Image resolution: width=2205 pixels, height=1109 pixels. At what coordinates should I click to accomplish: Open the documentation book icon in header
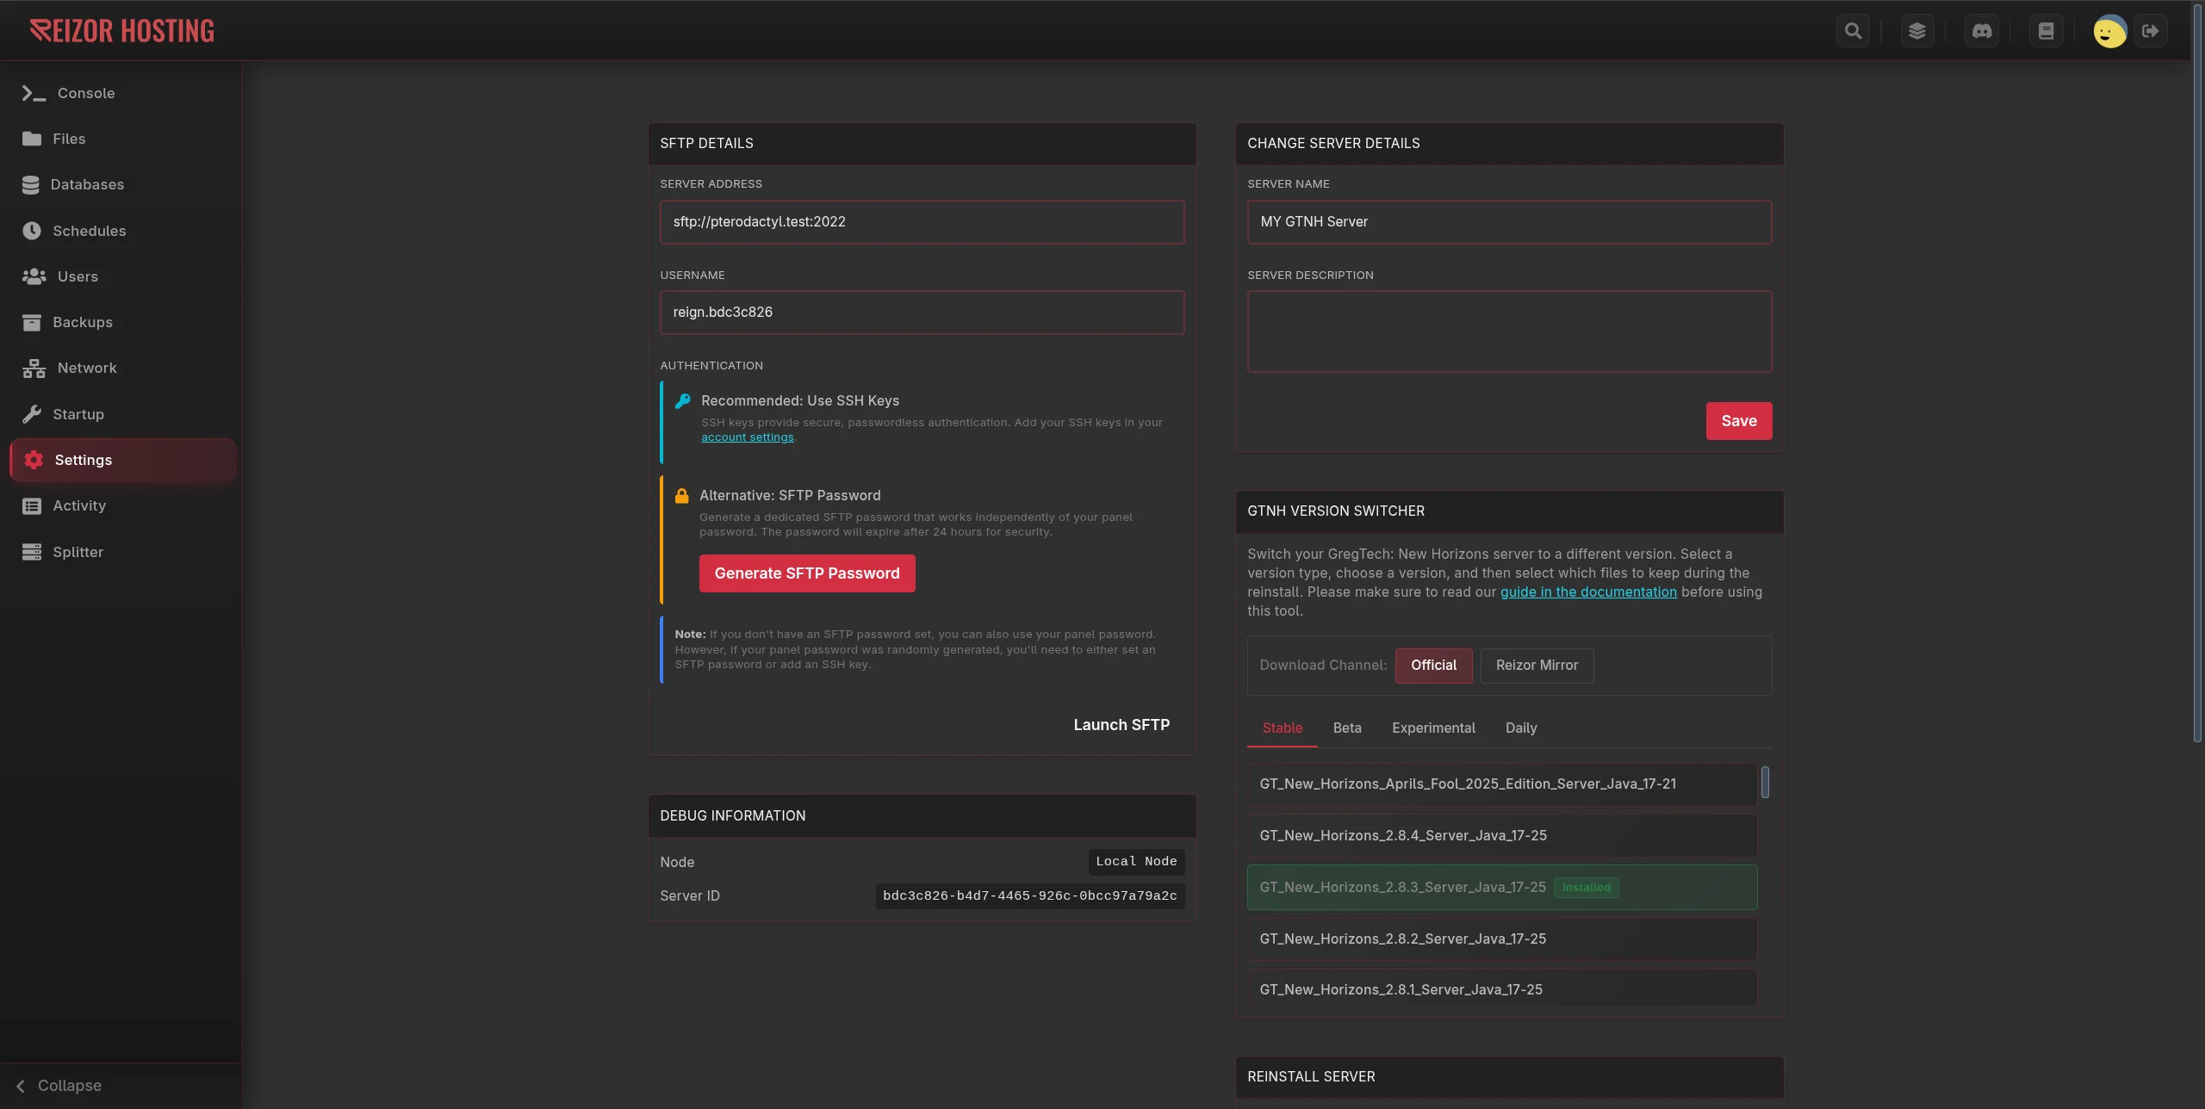click(x=2046, y=31)
